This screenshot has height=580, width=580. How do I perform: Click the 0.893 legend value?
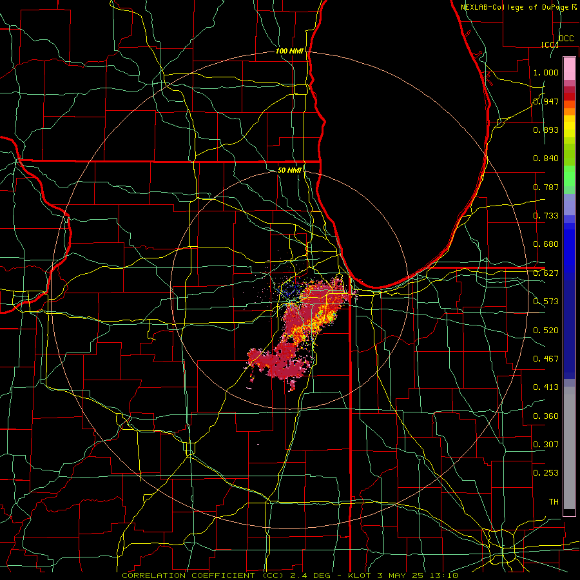546,130
